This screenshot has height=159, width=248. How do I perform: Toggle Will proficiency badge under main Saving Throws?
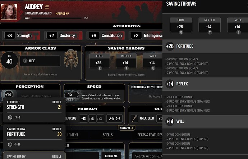153,68
